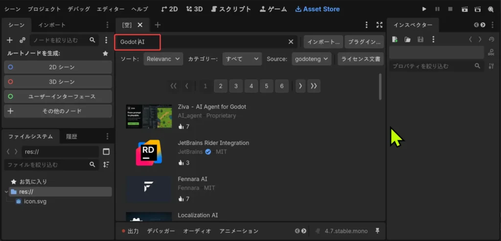Click the ノードを絞り込む filter field
Image resolution: width=501 pixels, height=241 pixels.
tap(64, 40)
